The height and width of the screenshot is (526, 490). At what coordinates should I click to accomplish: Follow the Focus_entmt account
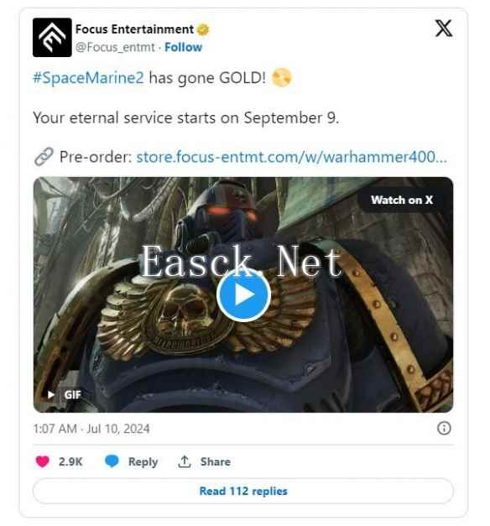coord(183,47)
